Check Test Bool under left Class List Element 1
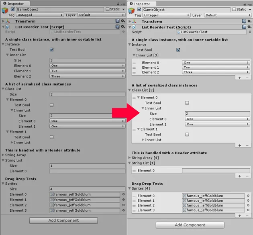Image resolution: width=253 pixels, height=235 pixels. [x=52, y=137]
